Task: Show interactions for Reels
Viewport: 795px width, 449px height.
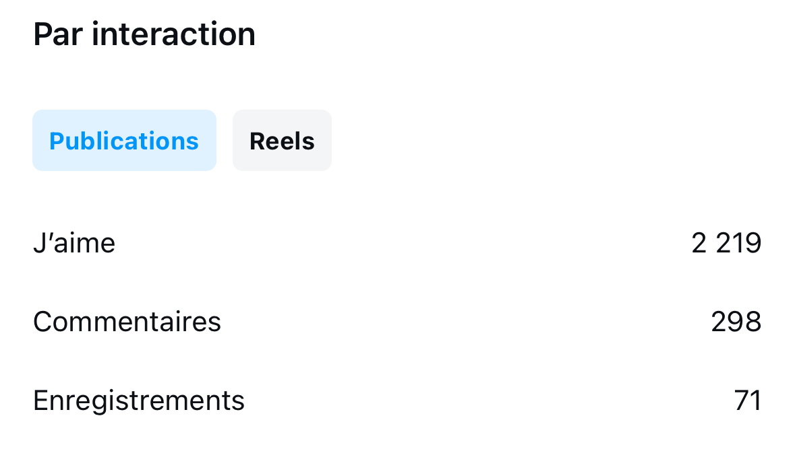Action: (282, 141)
